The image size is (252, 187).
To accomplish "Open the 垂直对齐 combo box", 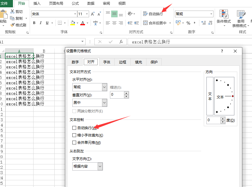I will (90, 103).
